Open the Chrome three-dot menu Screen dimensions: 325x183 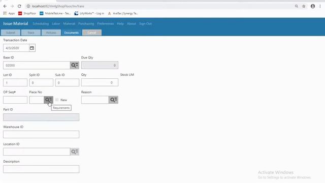320,6
